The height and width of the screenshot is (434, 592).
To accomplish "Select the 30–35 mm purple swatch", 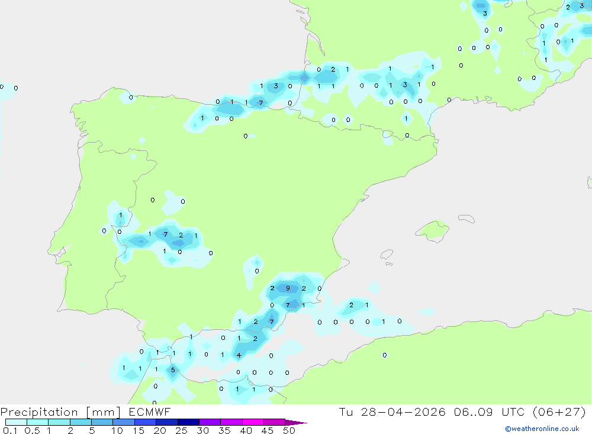I will point(210,422).
